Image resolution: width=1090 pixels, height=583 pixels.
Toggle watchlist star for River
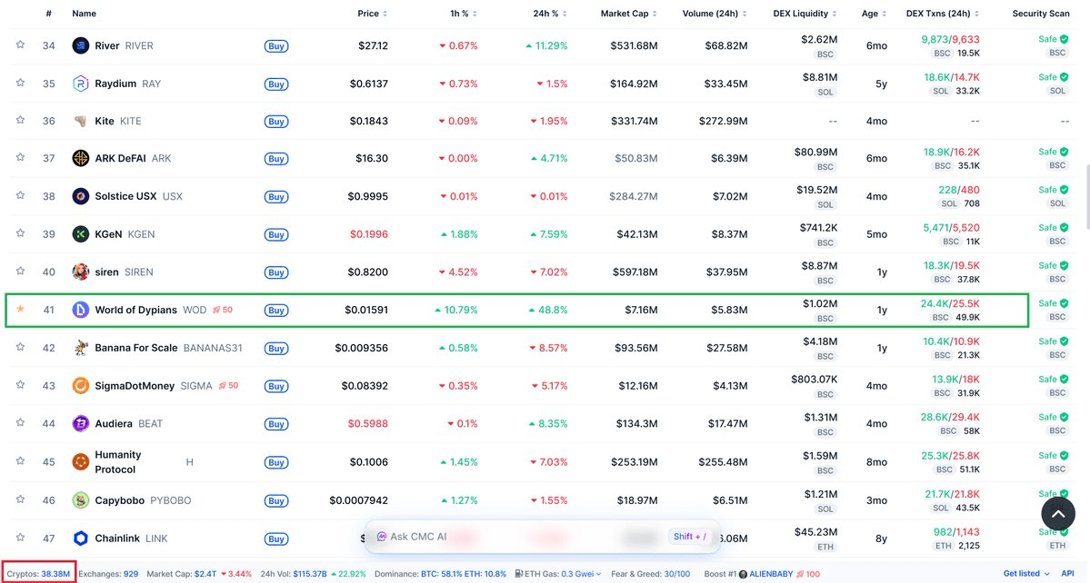tap(20, 45)
